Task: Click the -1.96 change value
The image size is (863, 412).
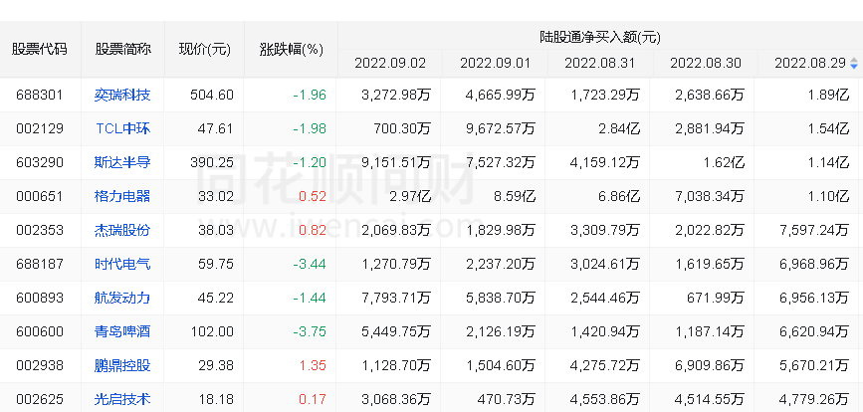Action: point(310,95)
